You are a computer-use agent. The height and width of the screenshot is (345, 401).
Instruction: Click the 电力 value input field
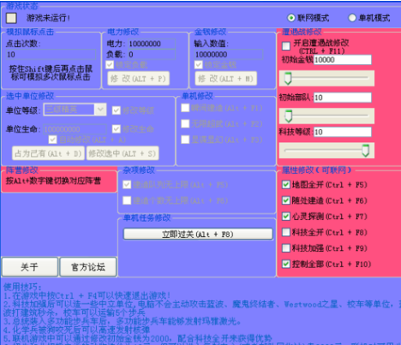coord(152,44)
